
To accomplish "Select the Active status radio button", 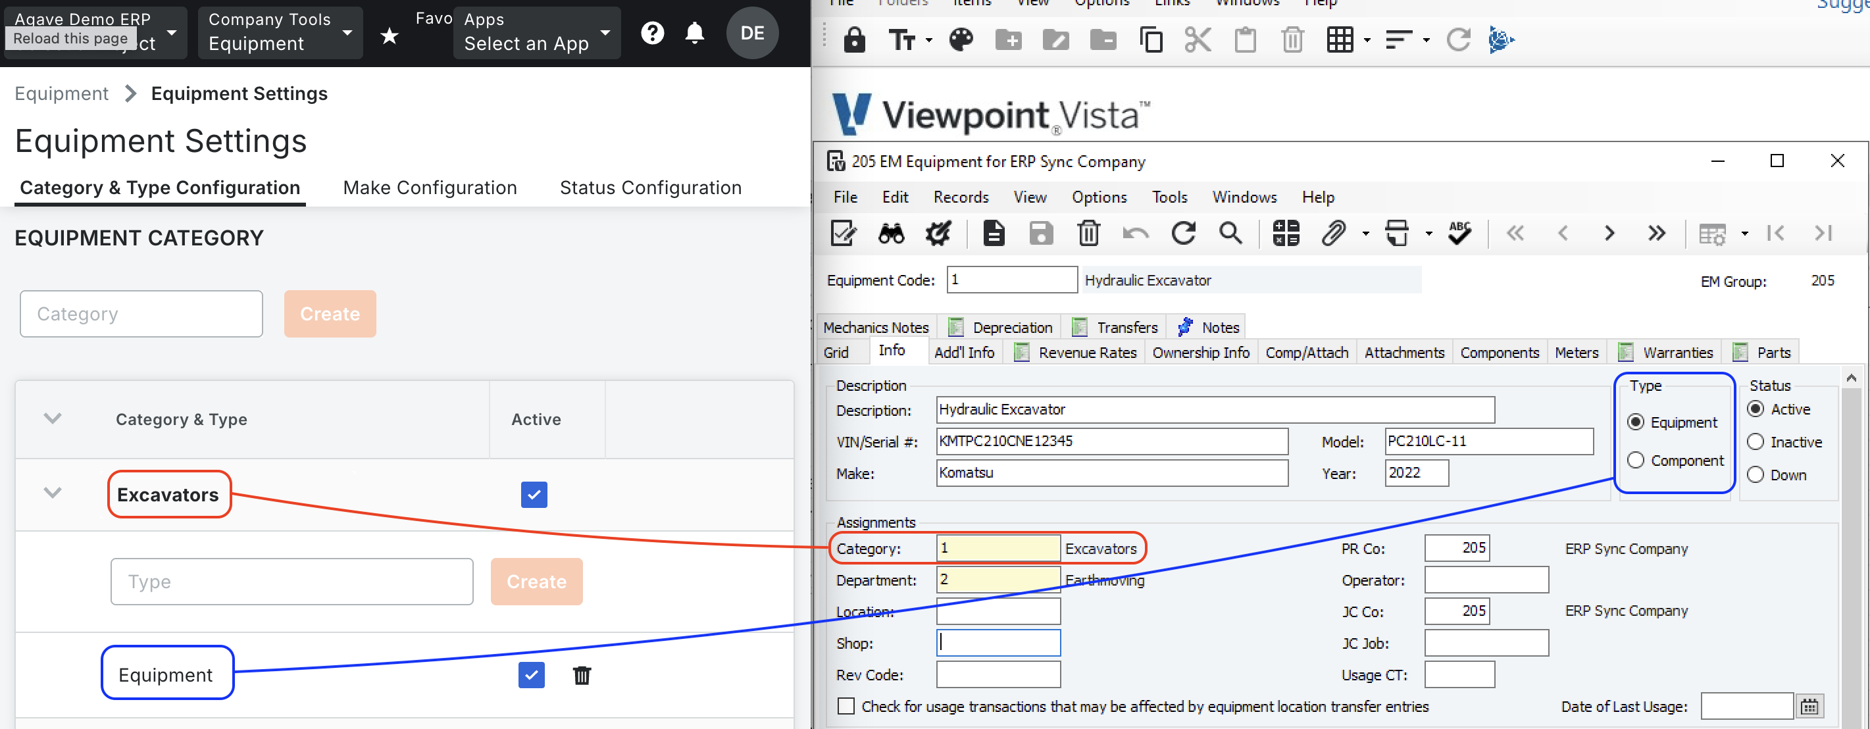I will tap(1756, 409).
